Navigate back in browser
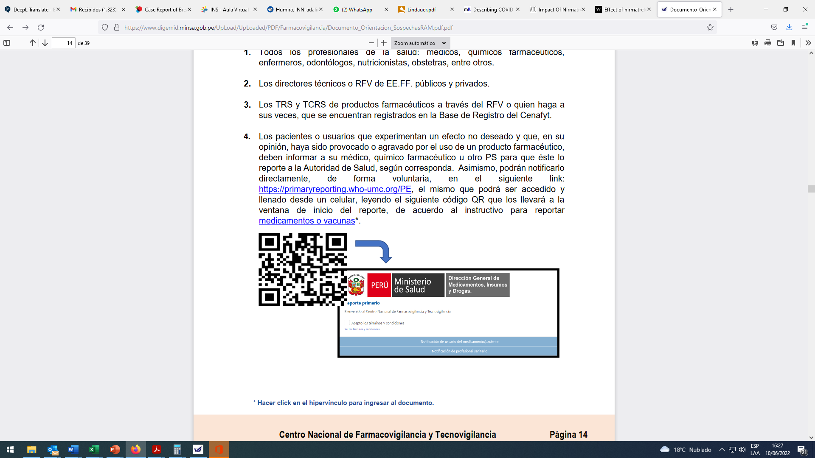Viewport: 815px width, 458px height. click(x=10, y=27)
